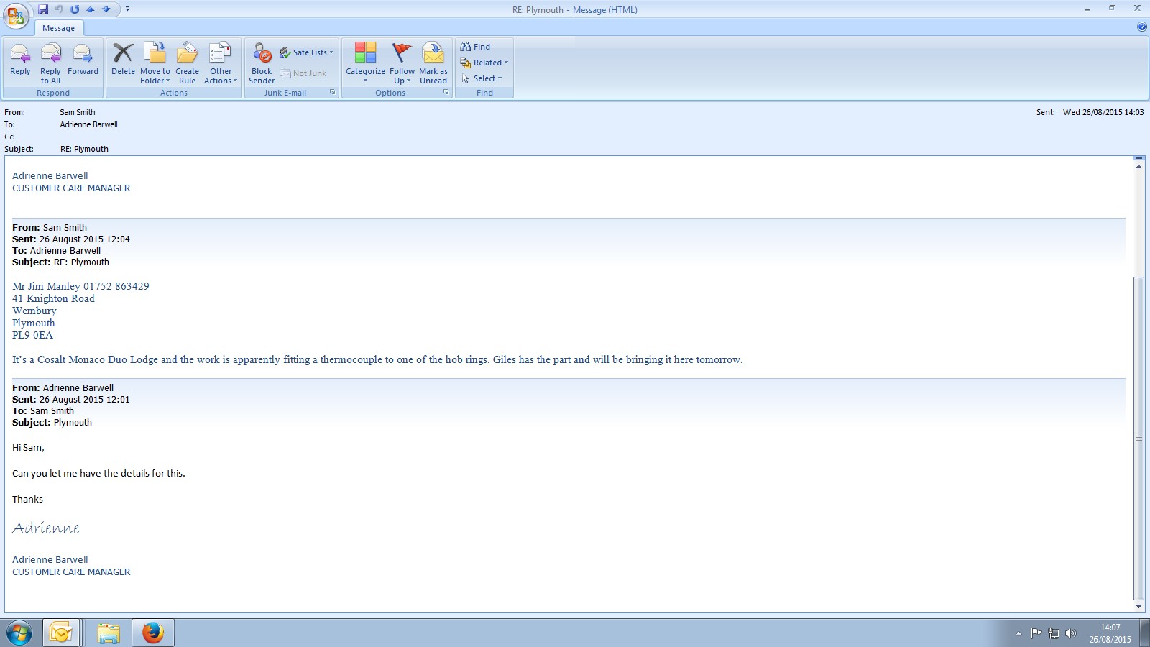Image resolution: width=1150 pixels, height=647 pixels.
Task: Show hidden icons in the system tray
Action: pos(1018,633)
